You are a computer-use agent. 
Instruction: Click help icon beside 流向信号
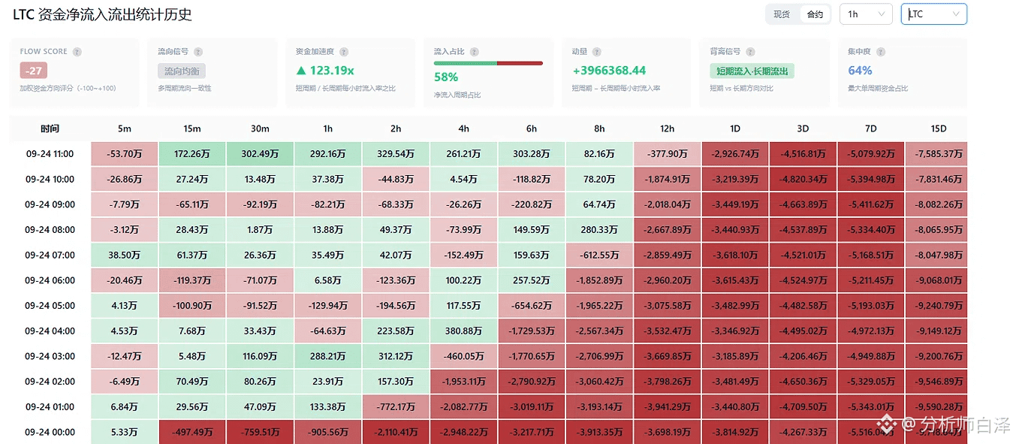(x=198, y=52)
